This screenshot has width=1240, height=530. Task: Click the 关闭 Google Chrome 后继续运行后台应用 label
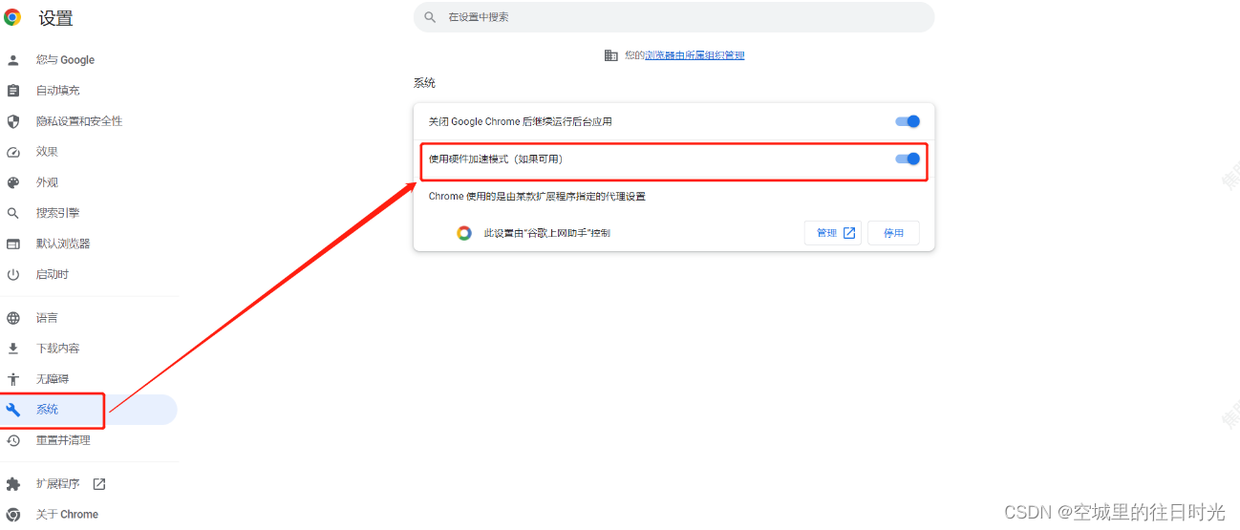pyautogui.click(x=520, y=121)
